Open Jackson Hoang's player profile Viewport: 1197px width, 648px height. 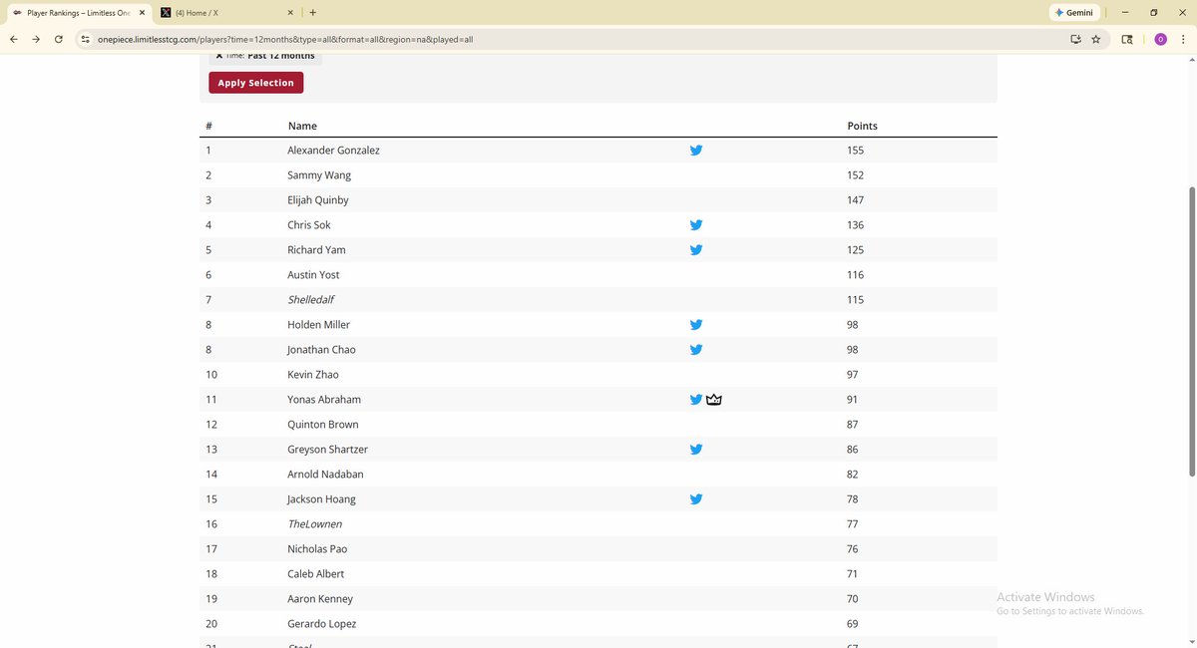tap(321, 499)
